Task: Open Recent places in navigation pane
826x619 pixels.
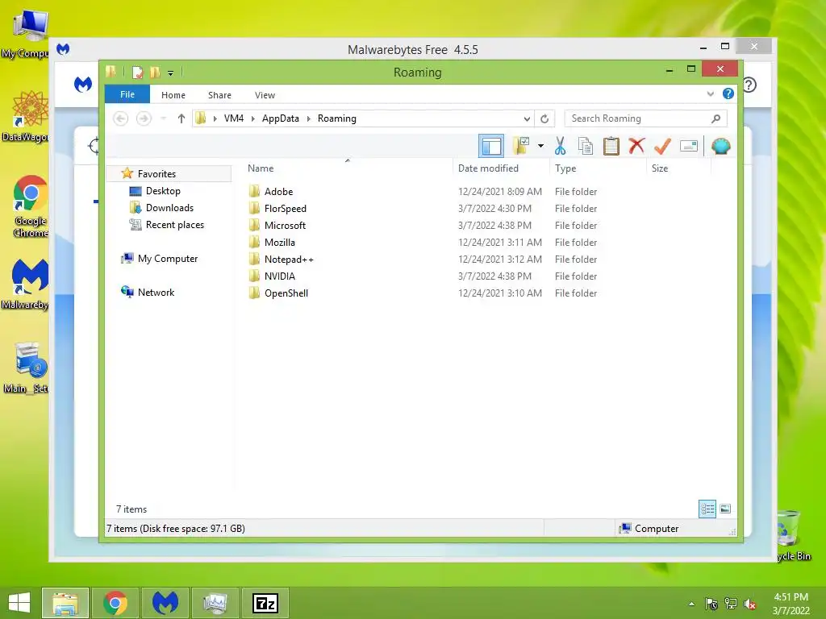Action: click(x=174, y=225)
